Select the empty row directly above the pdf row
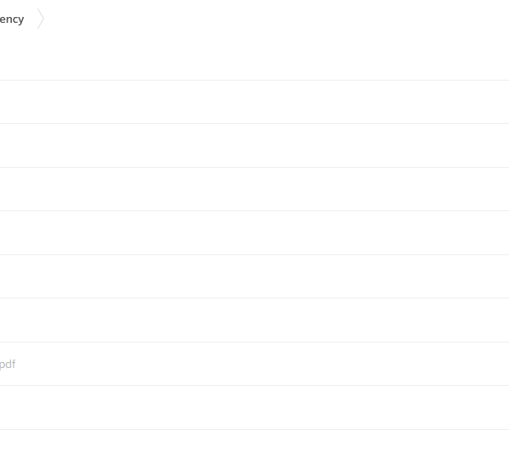The width and height of the screenshot is (509, 474). [x=255, y=320]
